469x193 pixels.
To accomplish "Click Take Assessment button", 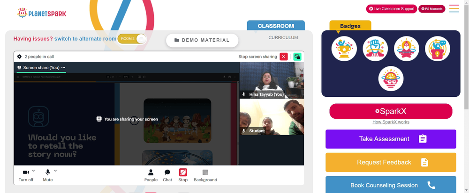I will pyautogui.click(x=391, y=139).
